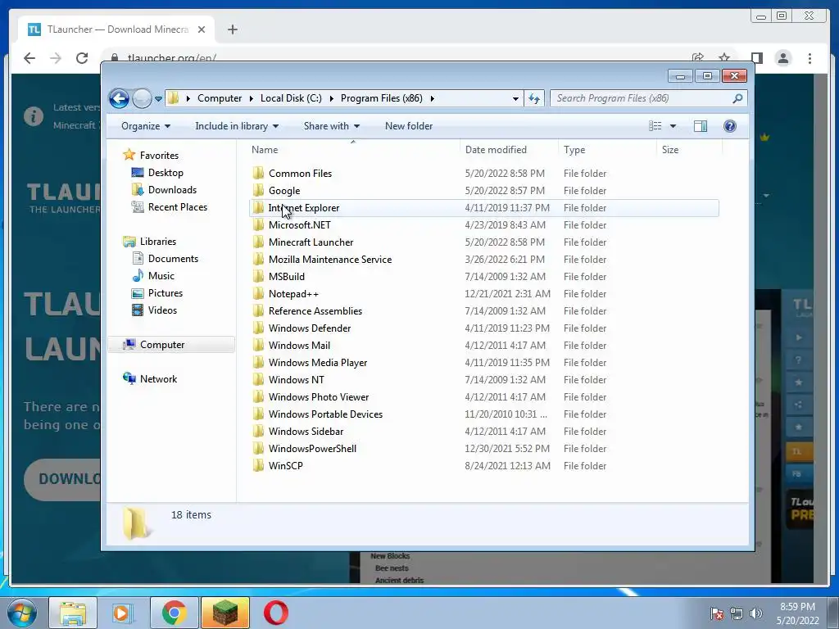The width and height of the screenshot is (839, 629).
Task: Open the Music library
Action: [161, 276]
